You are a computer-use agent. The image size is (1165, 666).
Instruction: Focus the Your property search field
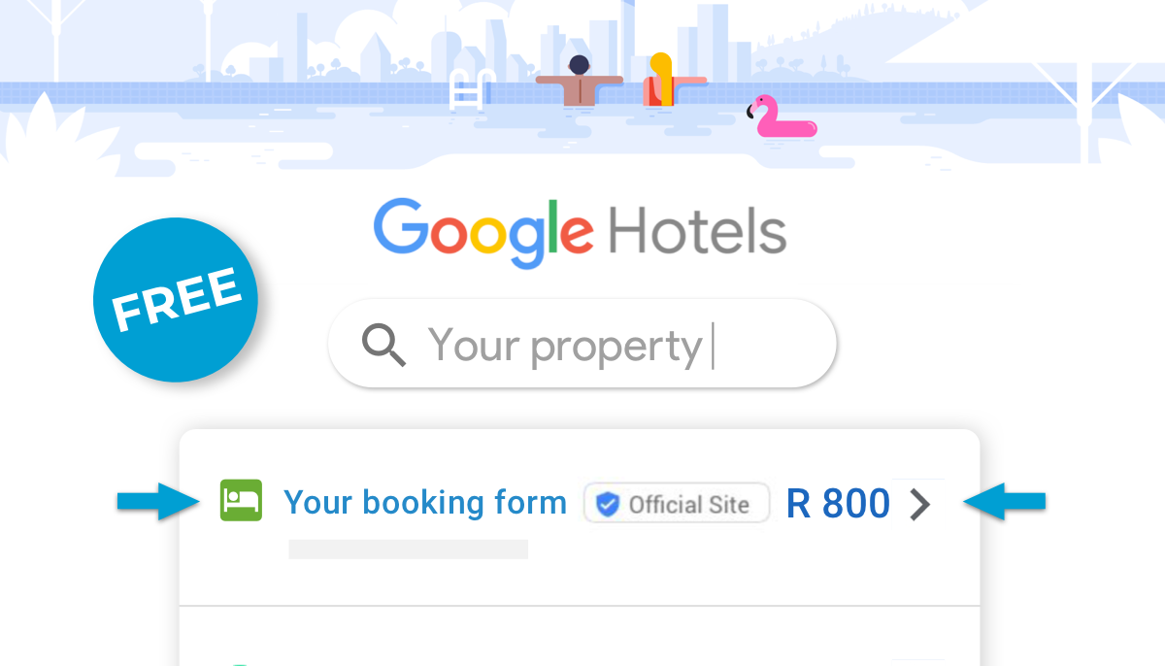click(582, 344)
